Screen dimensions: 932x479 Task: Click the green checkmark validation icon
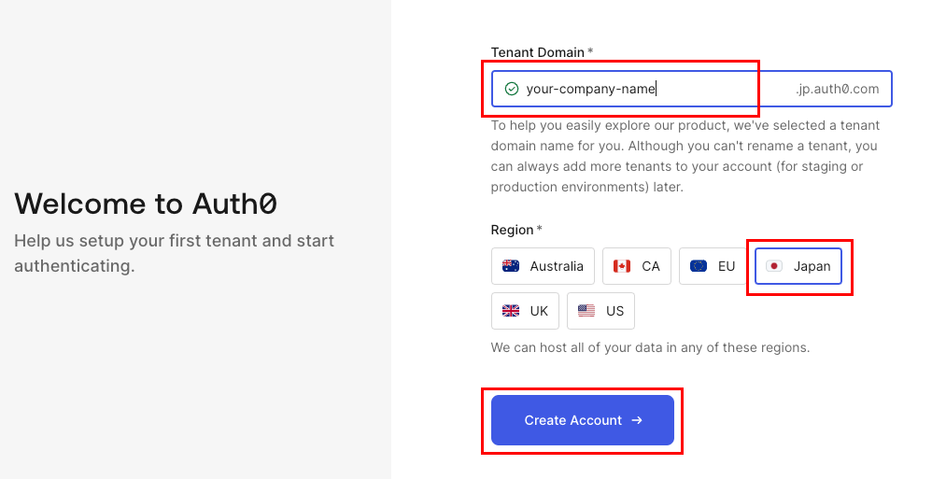click(511, 89)
